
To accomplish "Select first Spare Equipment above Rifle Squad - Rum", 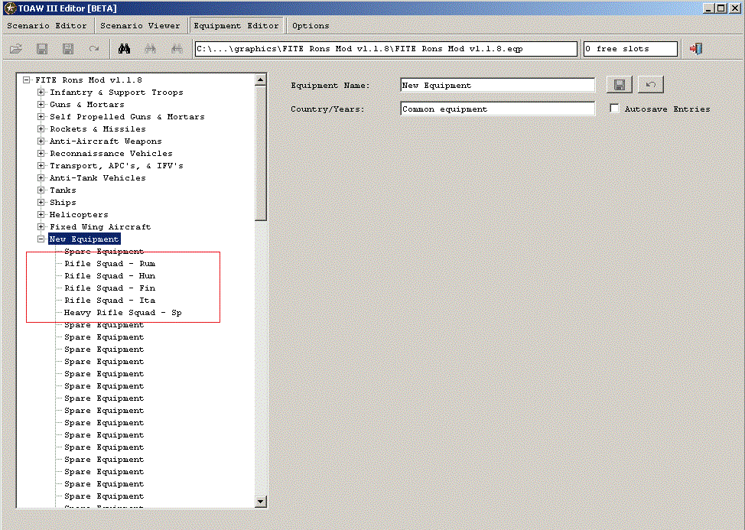I will (x=104, y=251).
